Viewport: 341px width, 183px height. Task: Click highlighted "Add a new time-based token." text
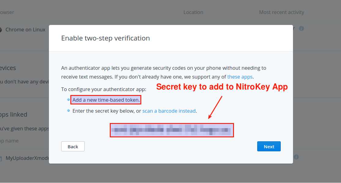pyautogui.click(x=106, y=100)
